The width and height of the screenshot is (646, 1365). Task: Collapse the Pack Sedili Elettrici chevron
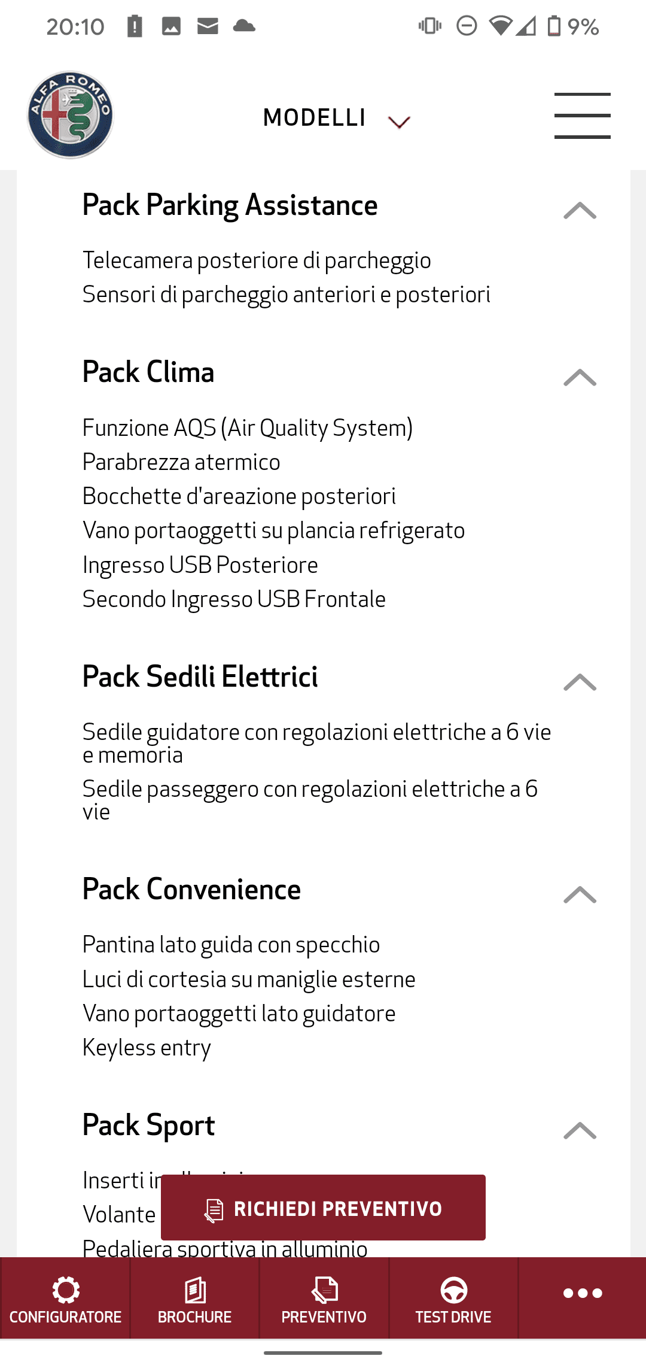[580, 682]
